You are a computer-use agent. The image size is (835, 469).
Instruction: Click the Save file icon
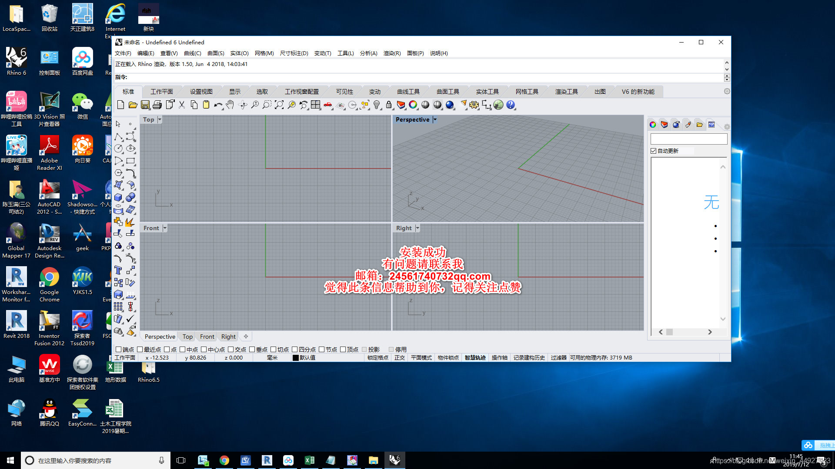tap(145, 105)
